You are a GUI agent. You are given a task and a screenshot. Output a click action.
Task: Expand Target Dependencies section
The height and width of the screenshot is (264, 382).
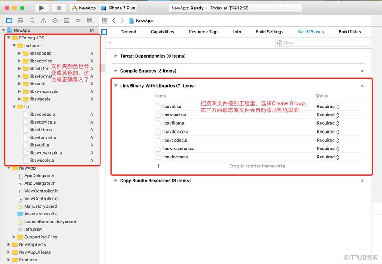[x=116, y=56]
